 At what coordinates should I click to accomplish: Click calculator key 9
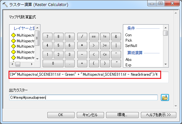coord(70,37)
